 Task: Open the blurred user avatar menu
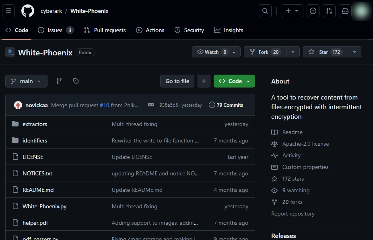tap(361, 11)
